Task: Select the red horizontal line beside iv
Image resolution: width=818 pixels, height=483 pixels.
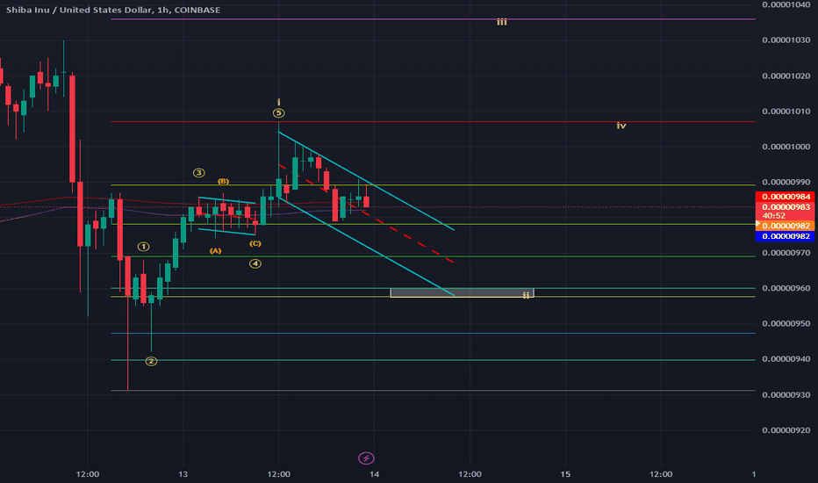Action: point(433,122)
